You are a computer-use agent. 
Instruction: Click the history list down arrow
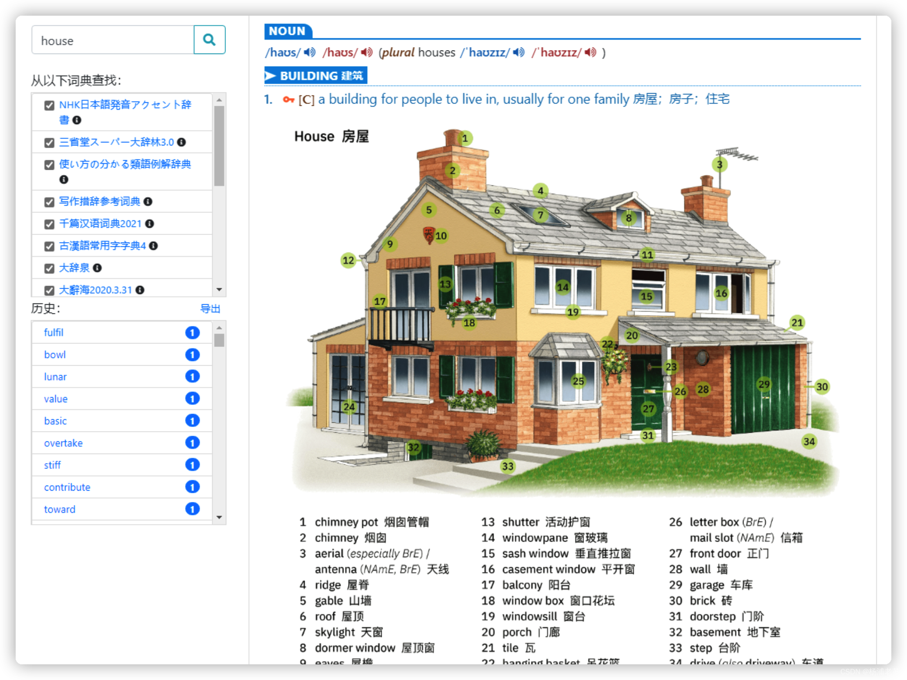(219, 517)
